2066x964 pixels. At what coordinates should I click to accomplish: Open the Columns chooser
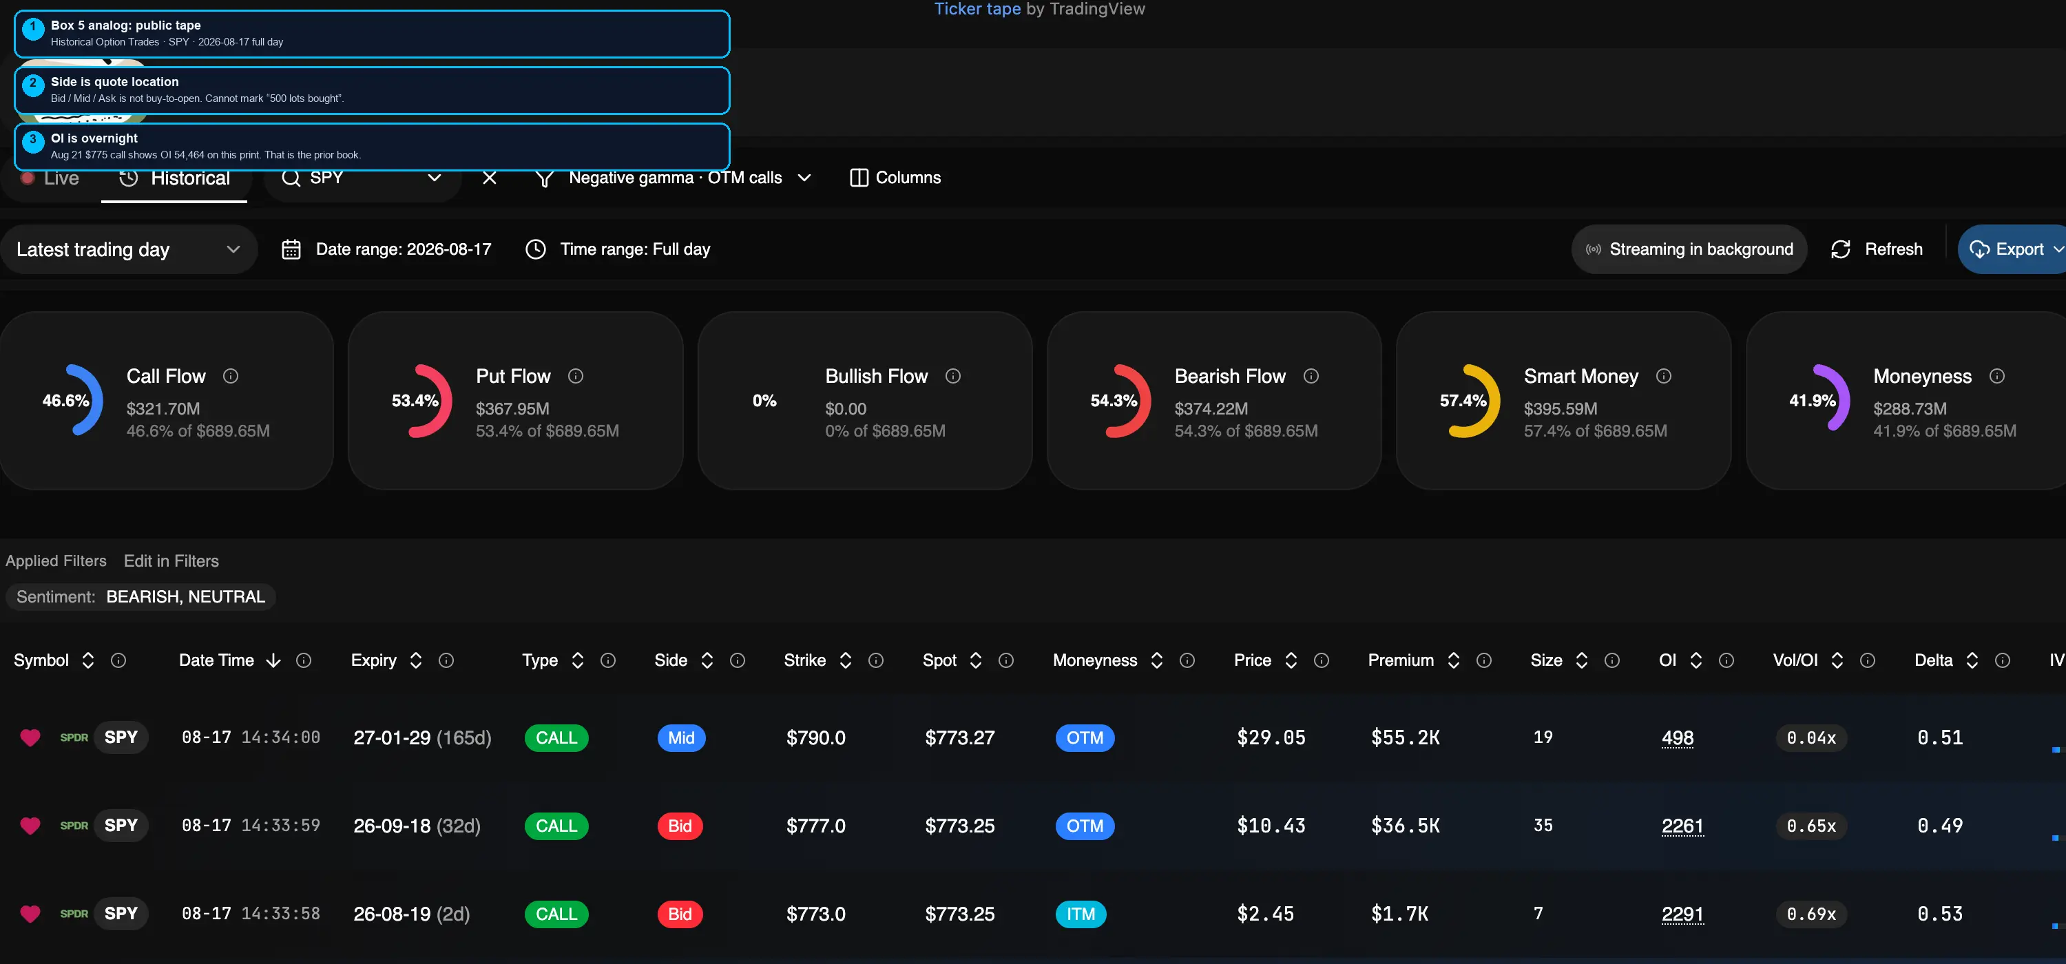tap(895, 178)
